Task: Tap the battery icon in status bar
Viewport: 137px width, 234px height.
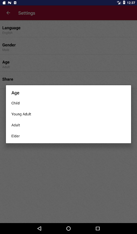Action: click(x=124, y=3)
